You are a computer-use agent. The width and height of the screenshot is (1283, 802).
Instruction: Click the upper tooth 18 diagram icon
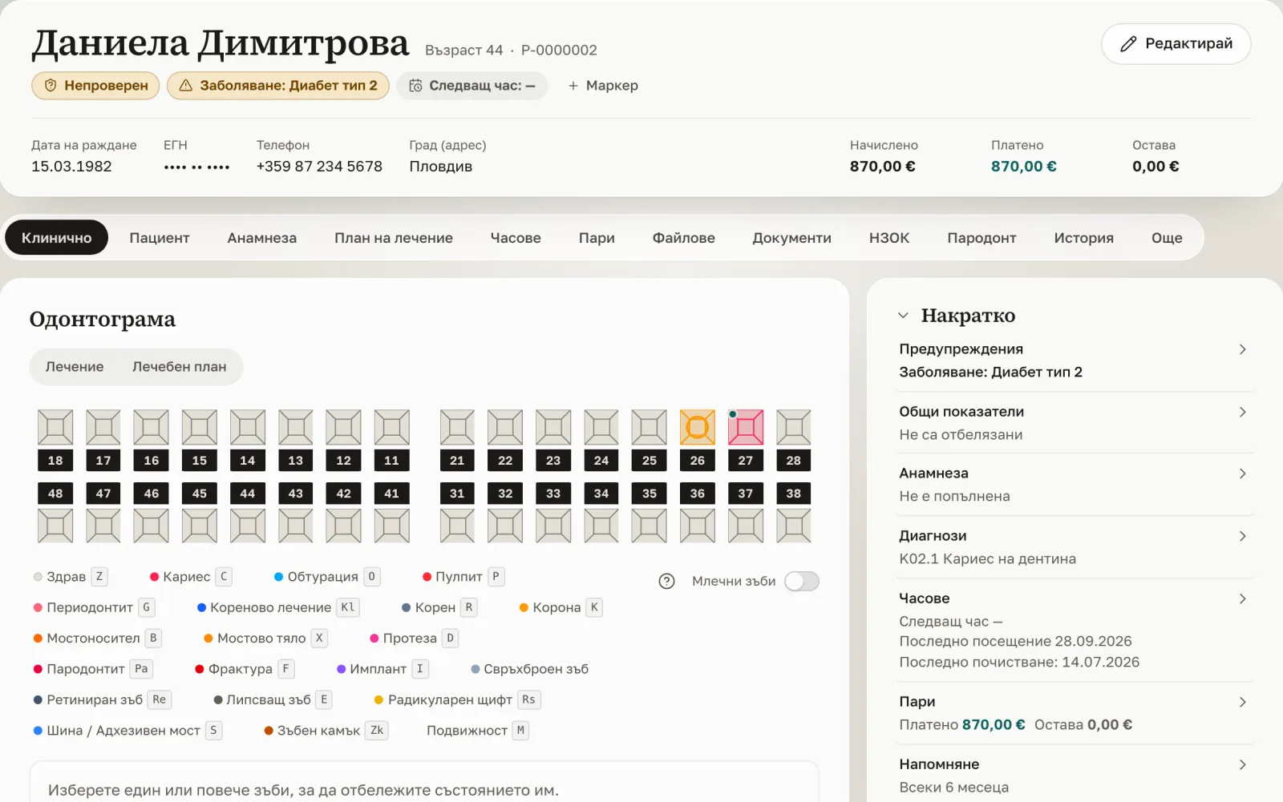[x=55, y=427]
